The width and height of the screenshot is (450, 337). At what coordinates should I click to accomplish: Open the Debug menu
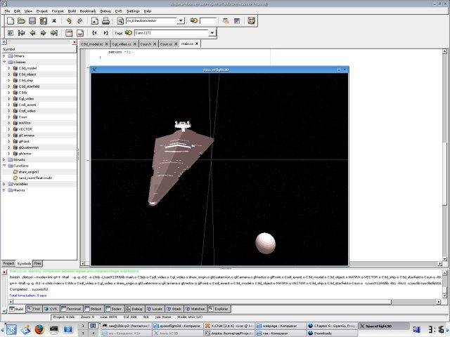click(x=105, y=11)
